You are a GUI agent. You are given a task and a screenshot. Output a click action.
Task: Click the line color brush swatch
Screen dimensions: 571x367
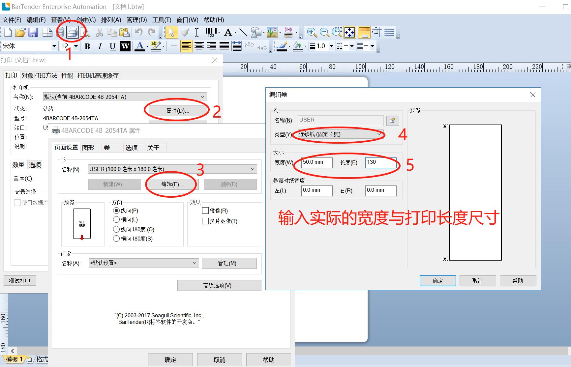[x=282, y=46]
